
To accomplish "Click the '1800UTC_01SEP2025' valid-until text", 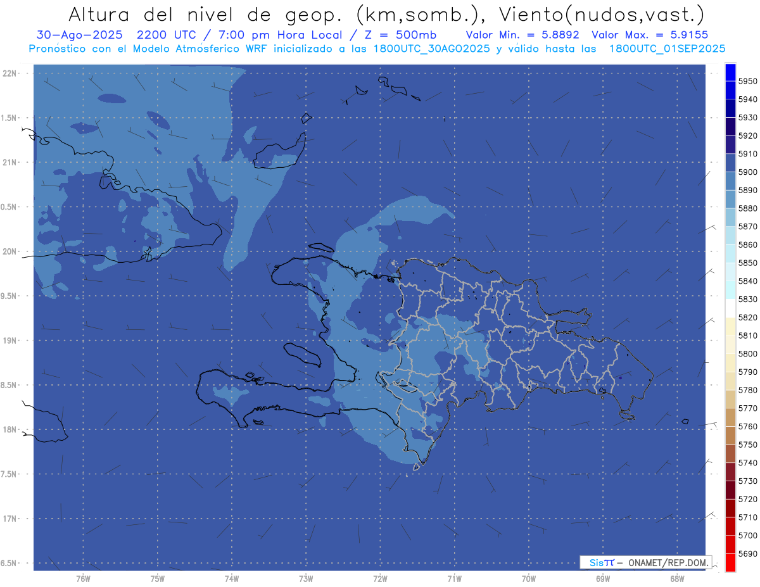I will point(667,49).
